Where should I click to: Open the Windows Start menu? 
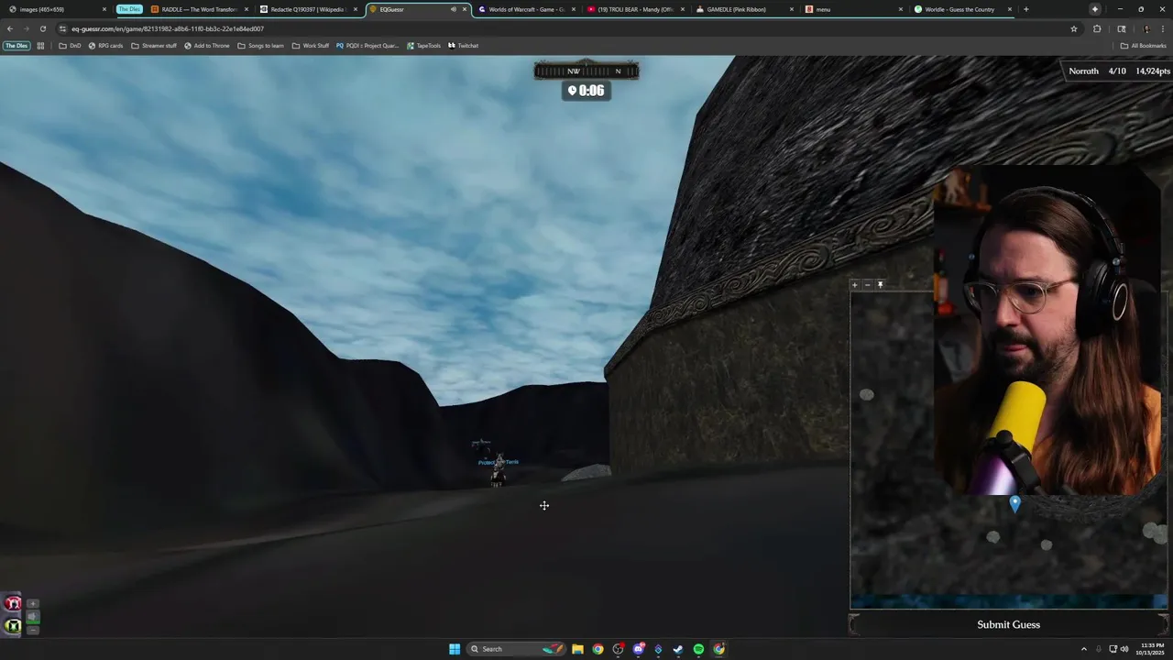click(x=455, y=649)
